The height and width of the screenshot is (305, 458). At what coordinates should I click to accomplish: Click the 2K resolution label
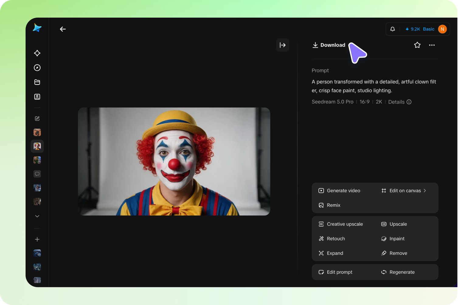click(x=379, y=102)
